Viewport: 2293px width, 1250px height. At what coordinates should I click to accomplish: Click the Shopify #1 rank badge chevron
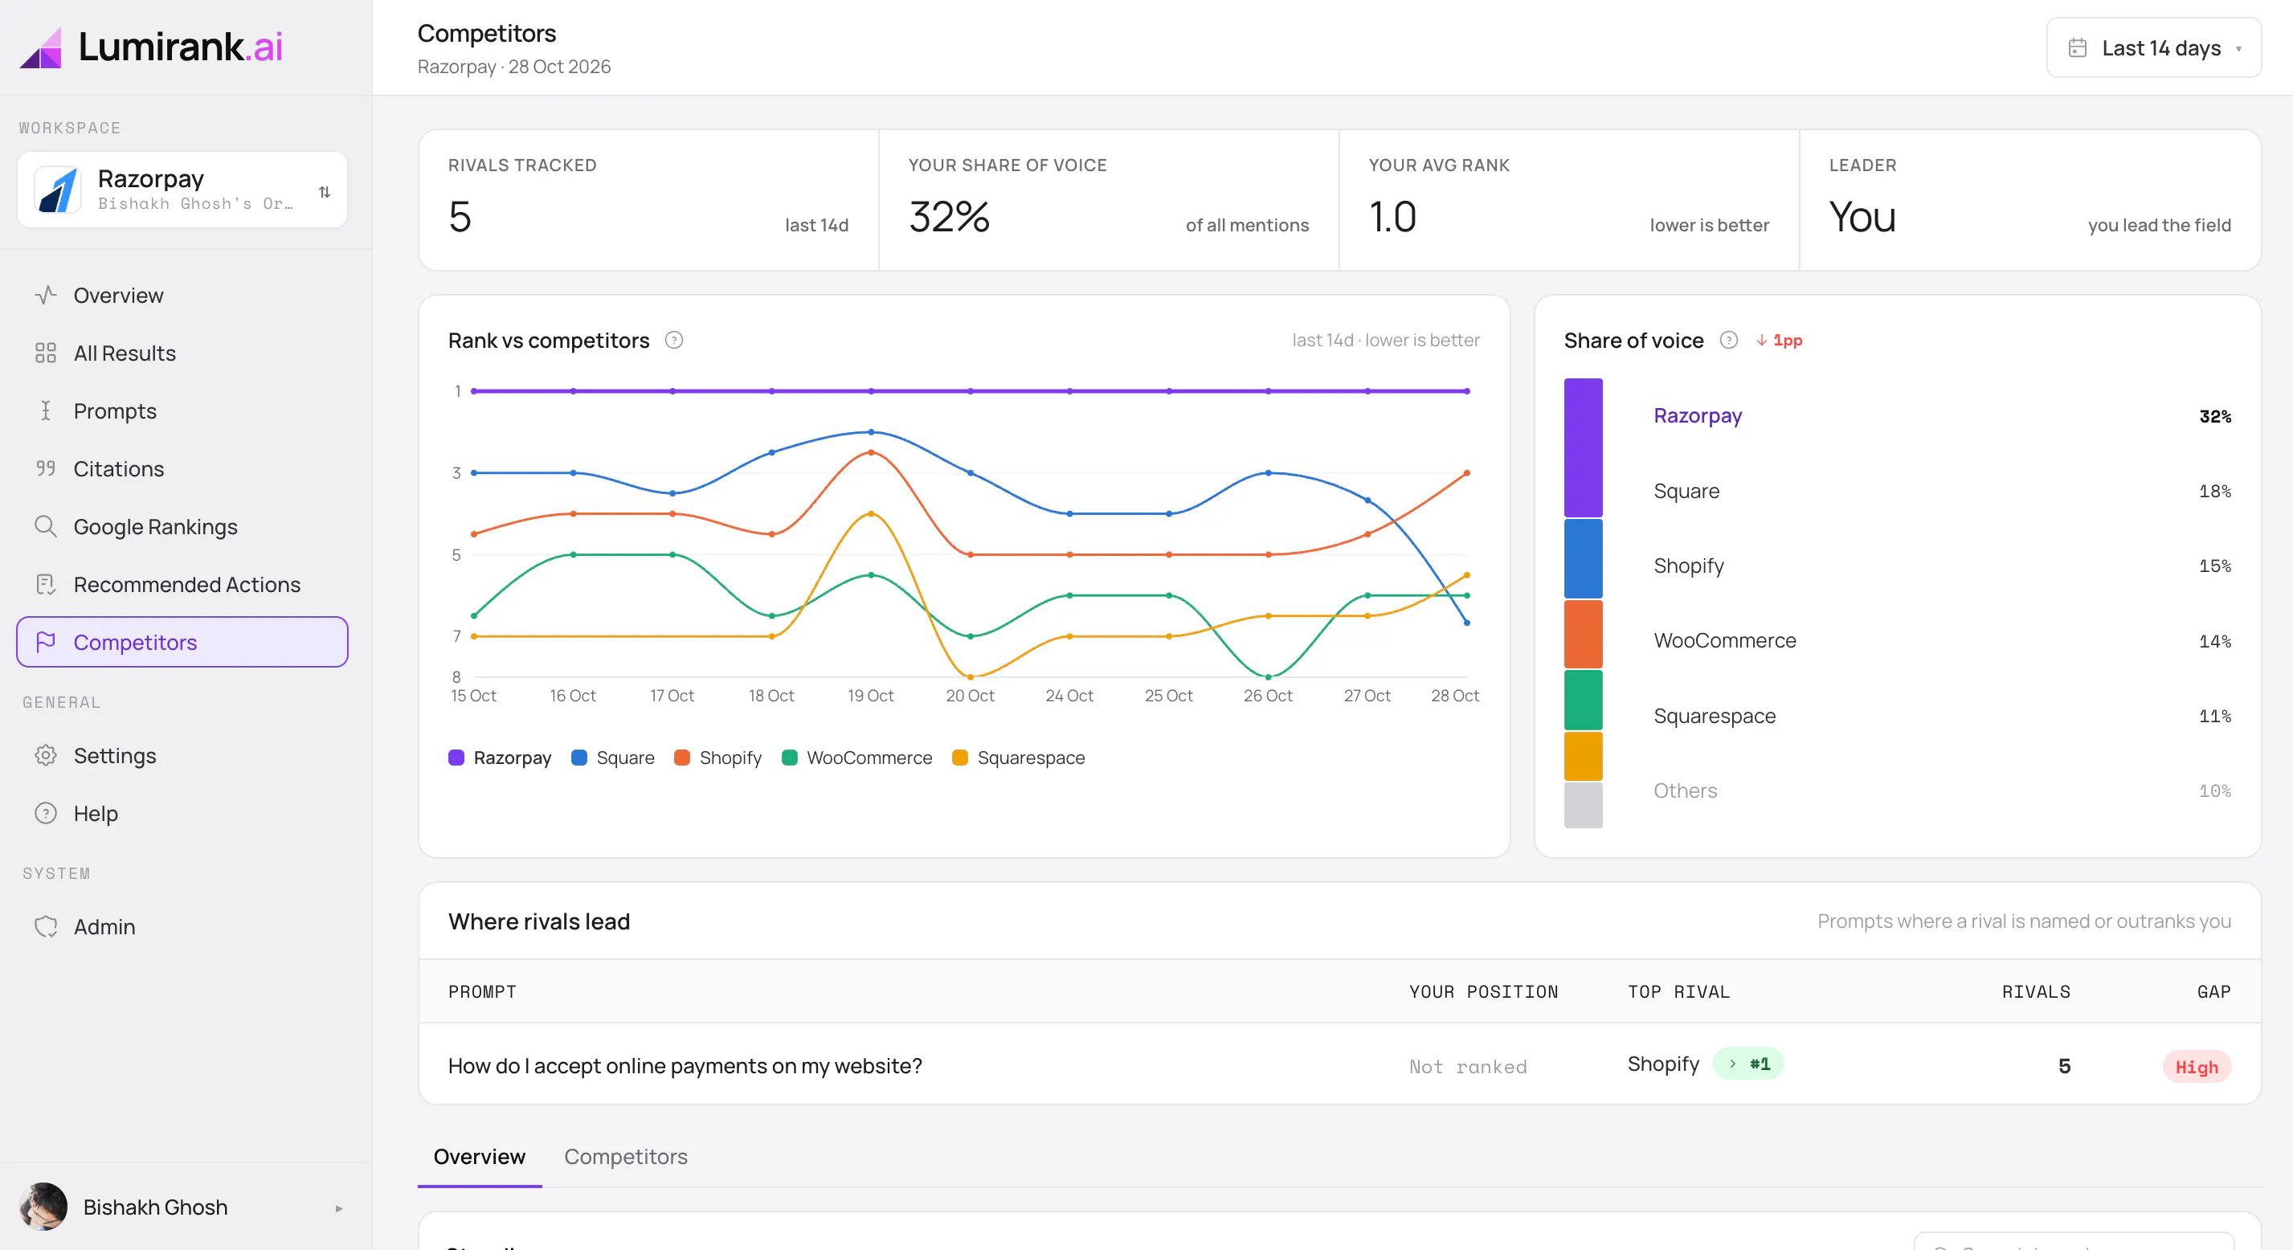click(x=1732, y=1064)
